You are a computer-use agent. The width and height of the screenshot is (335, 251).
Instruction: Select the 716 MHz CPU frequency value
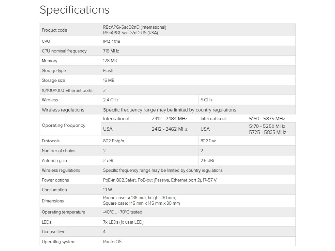tap(111, 51)
